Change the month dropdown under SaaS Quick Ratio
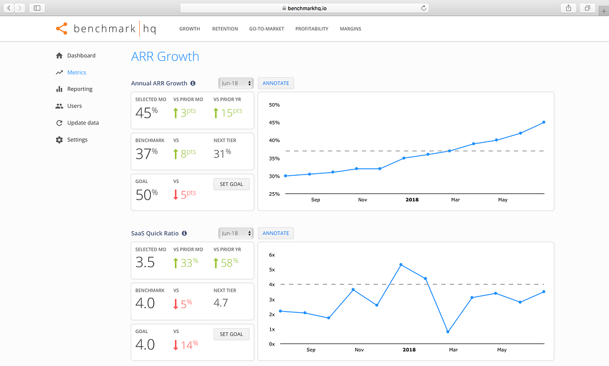Image resolution: width=609 pixels, height=366 pixels. (x=236, y=233)
